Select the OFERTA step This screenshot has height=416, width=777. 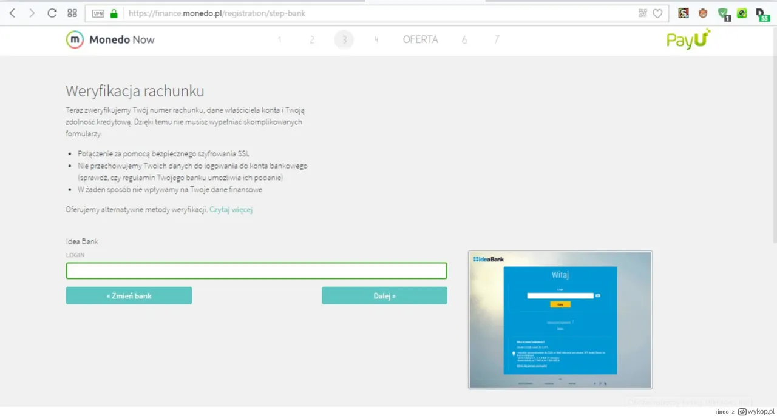coord(420,39)
